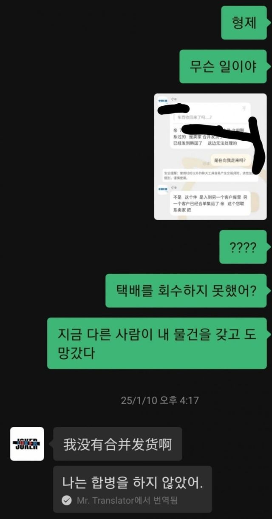Click the collapse icon in the quoted reply box
Screen dimensions: 272x519
tap(244, 108)
